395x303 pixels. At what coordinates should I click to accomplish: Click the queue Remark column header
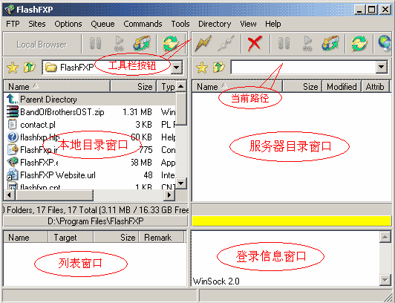click(161, 237)
